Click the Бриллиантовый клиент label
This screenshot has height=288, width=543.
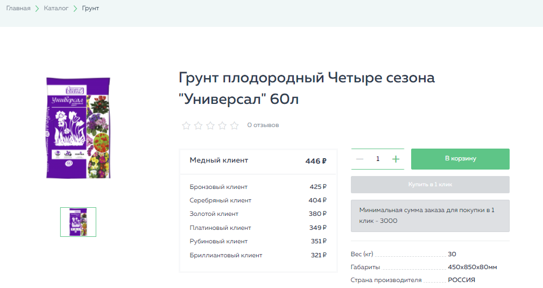coord(226,255)
